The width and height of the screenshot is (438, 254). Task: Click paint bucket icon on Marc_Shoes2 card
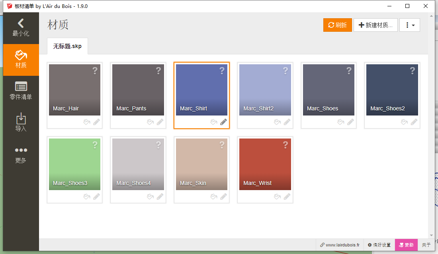coord(404,122)
